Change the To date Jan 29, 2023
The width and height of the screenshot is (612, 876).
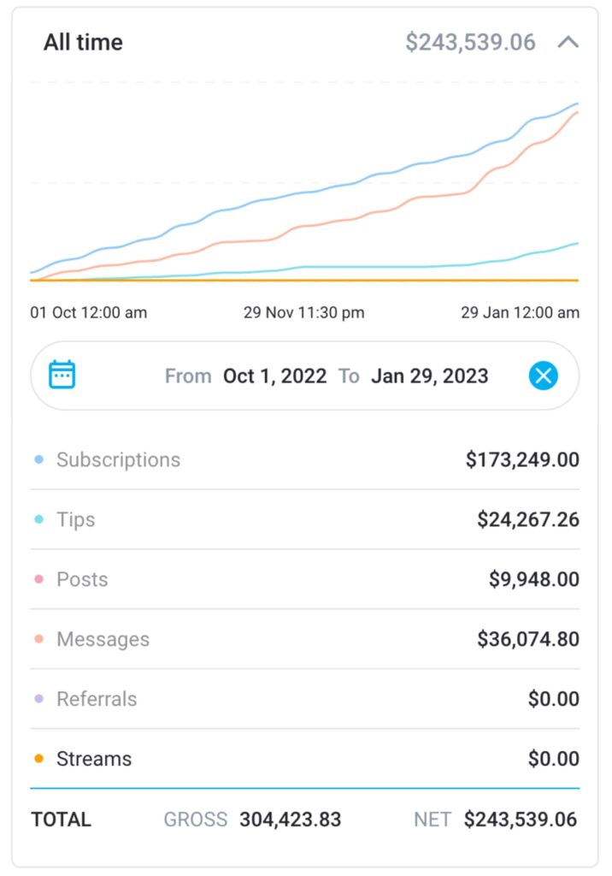[x=429, y=376]
